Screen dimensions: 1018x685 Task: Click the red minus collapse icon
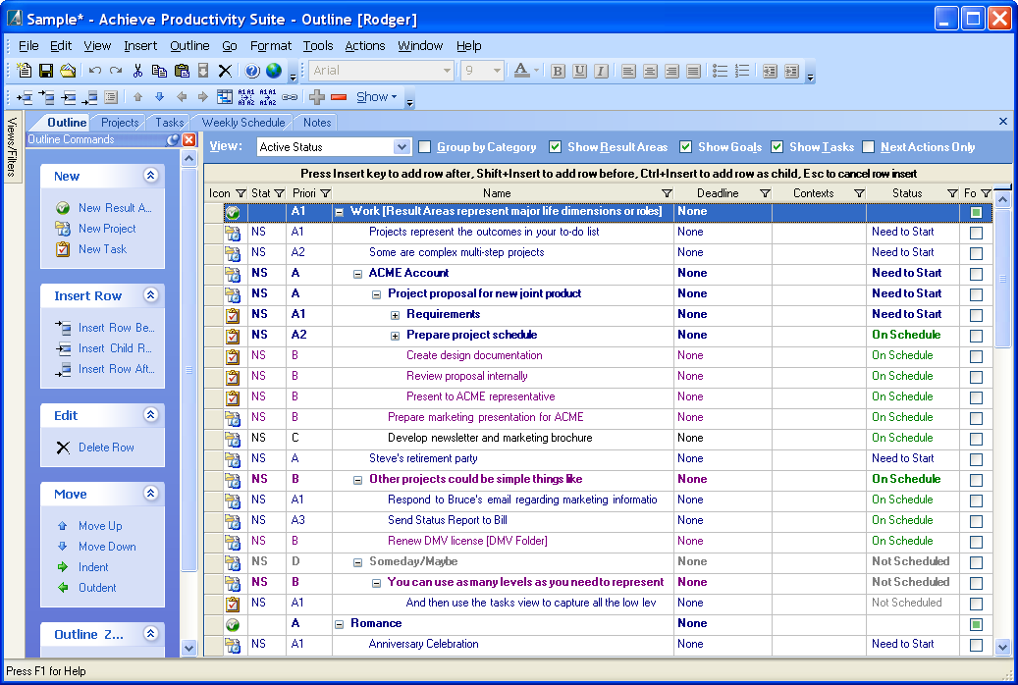[x=339, y=97]
